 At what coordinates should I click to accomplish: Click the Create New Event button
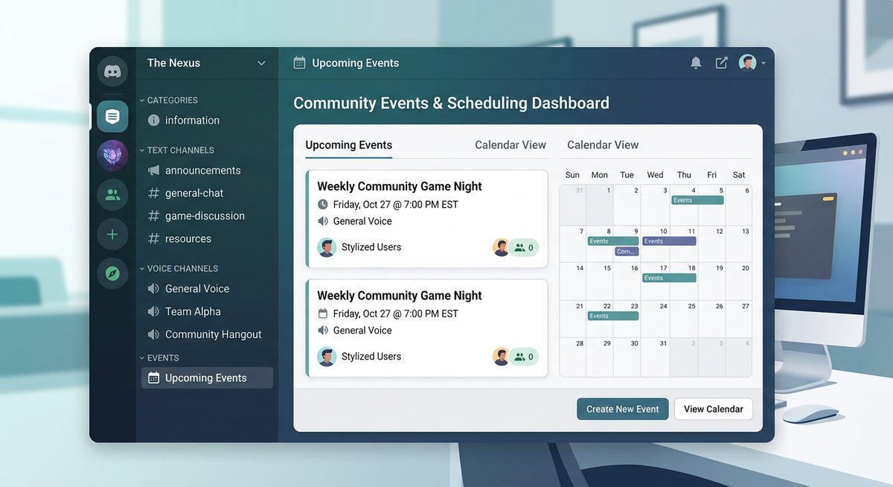pyautogui.click(x=622, y=409)
